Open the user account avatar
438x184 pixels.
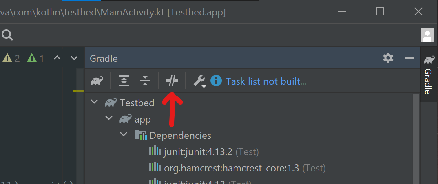[427, 35]
